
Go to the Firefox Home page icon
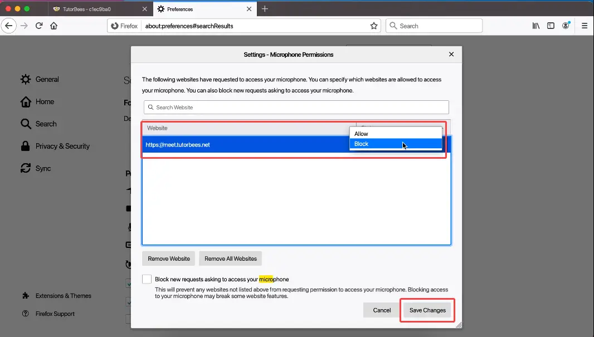pos(54,26)
